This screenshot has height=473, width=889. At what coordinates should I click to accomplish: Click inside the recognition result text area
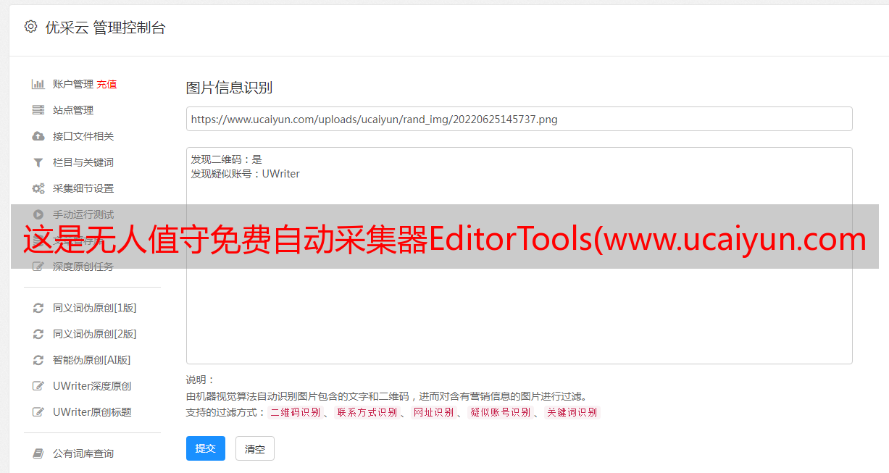coord(519,256)
